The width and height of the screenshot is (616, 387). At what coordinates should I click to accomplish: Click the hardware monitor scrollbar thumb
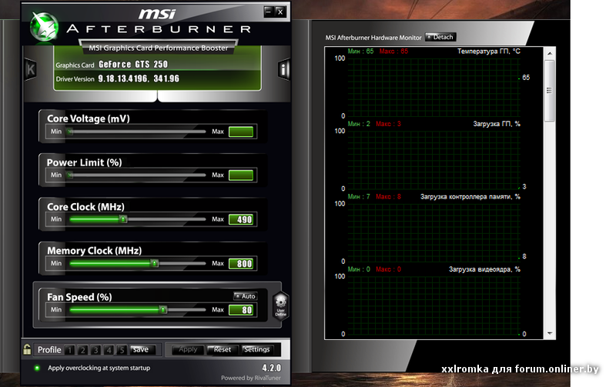[x=550, y=91]
